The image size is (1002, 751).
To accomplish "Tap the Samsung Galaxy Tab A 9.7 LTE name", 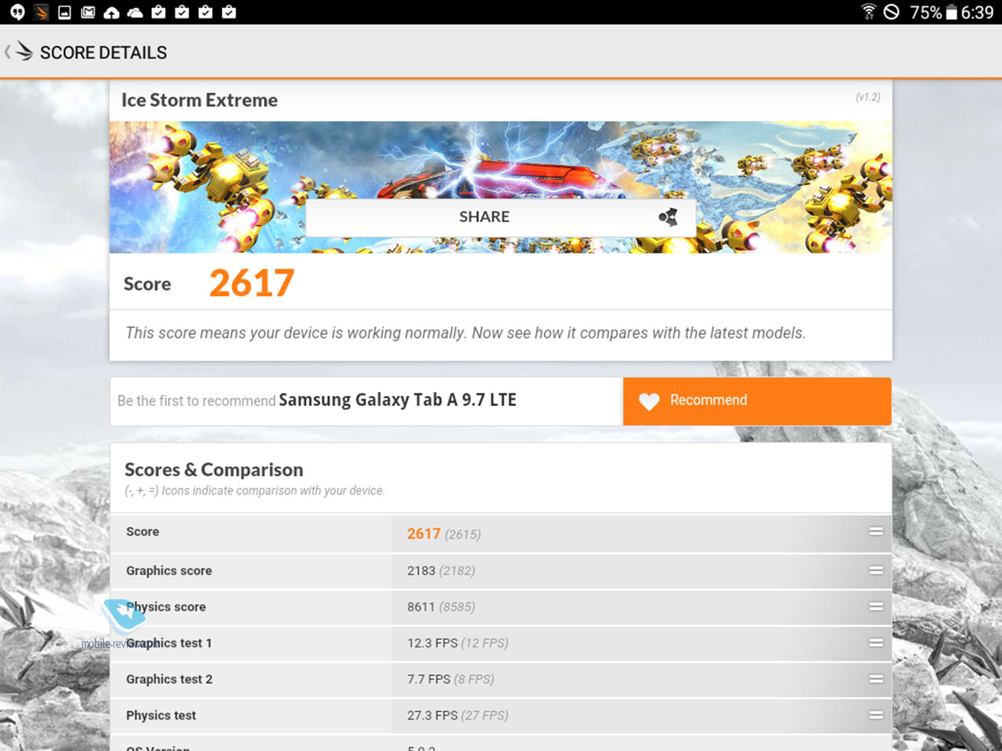I will (398, 400).
